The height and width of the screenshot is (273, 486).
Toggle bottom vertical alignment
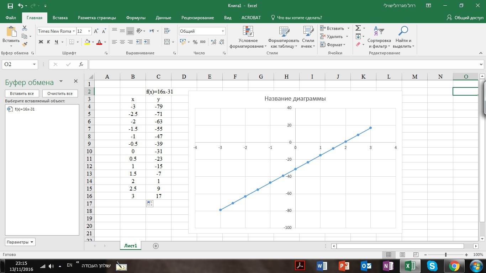pyautogui.click(x=130, y=31)
